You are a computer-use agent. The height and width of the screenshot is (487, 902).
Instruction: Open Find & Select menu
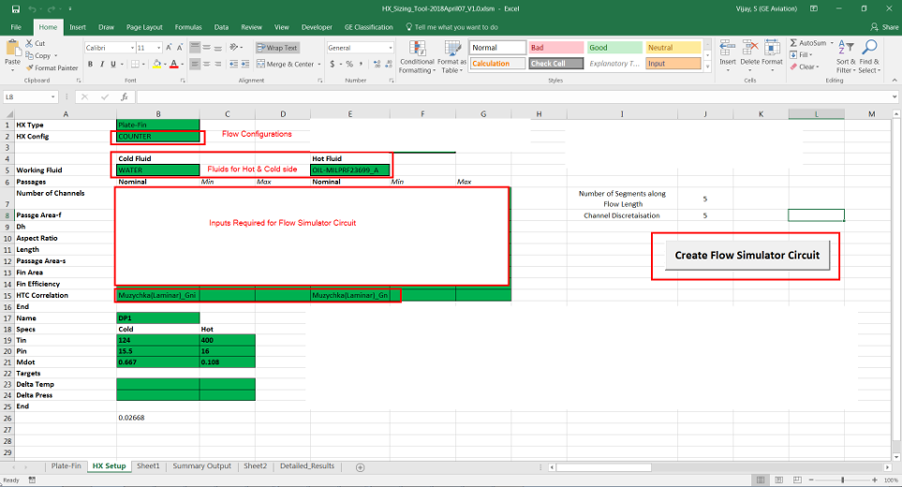pyautogui.click(x=869, y=56)
